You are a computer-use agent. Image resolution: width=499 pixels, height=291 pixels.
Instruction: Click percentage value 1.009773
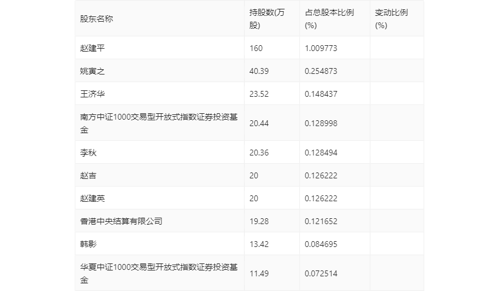point(321,48)
